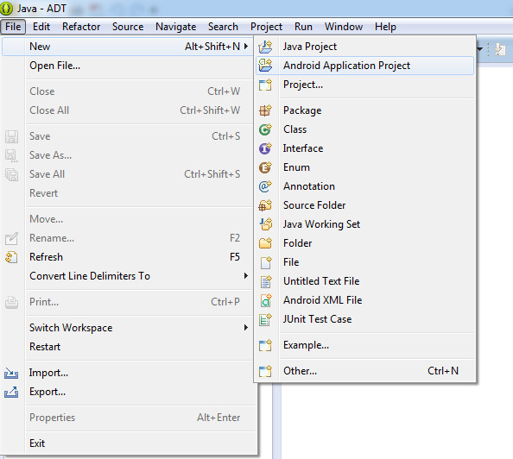Screen dimensions: 513x459
Task: Open the Search menu
Action: click(x=223, y=27)
